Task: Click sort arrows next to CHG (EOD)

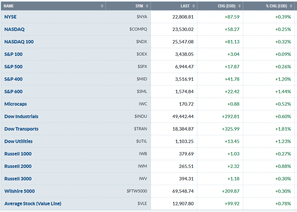Action: (239, 6)
